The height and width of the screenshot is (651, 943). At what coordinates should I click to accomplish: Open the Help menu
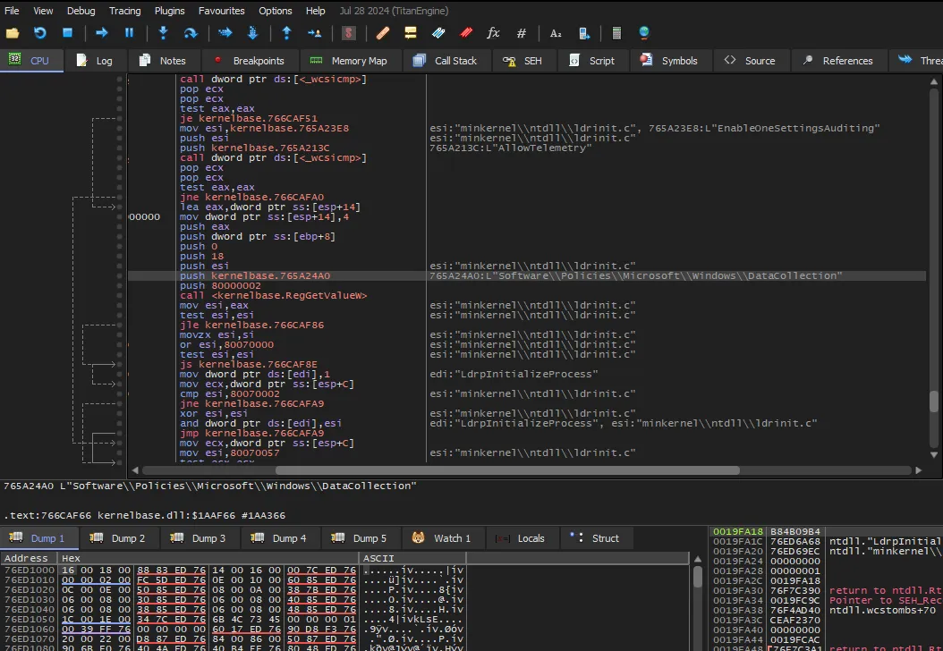point(315,11)
